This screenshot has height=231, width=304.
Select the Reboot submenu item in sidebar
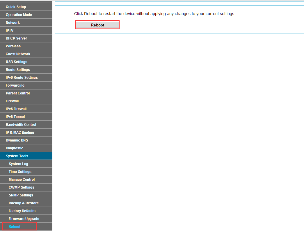(26, 226)
